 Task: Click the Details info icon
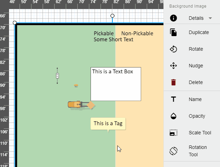174,18
